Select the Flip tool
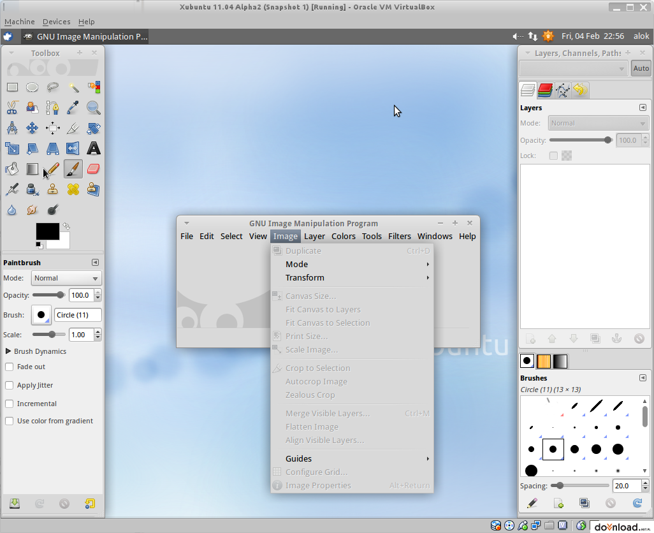 73,149
